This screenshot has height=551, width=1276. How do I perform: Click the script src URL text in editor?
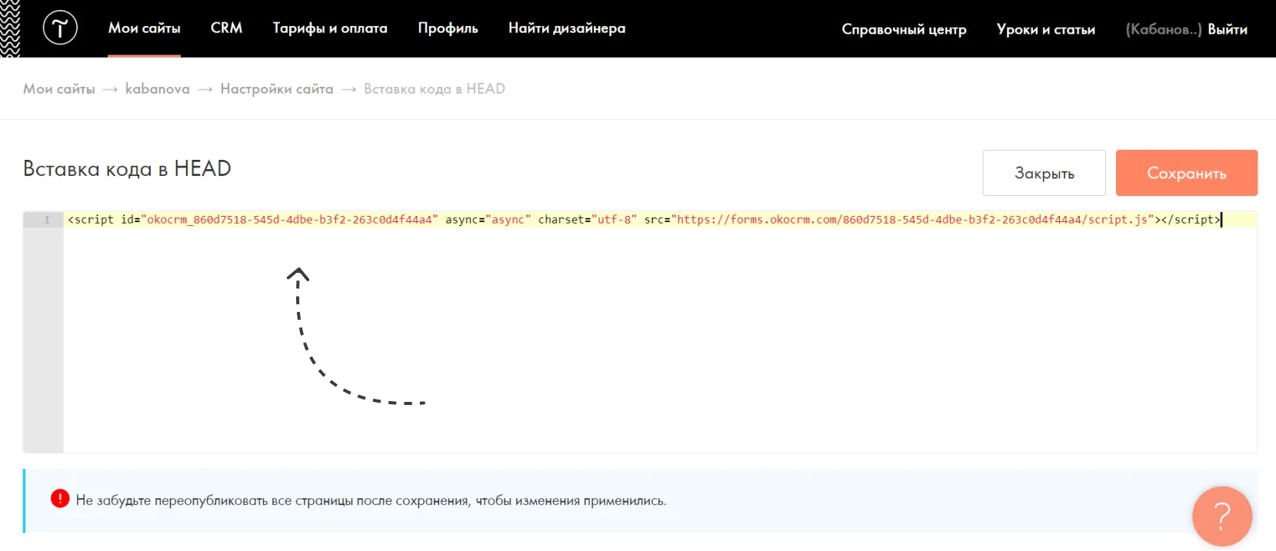coord(912,220)
